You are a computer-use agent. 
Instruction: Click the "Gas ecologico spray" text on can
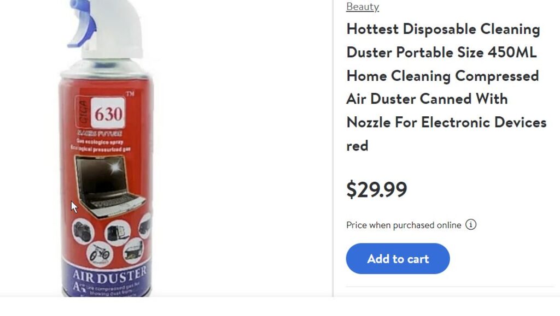point(100,141)
